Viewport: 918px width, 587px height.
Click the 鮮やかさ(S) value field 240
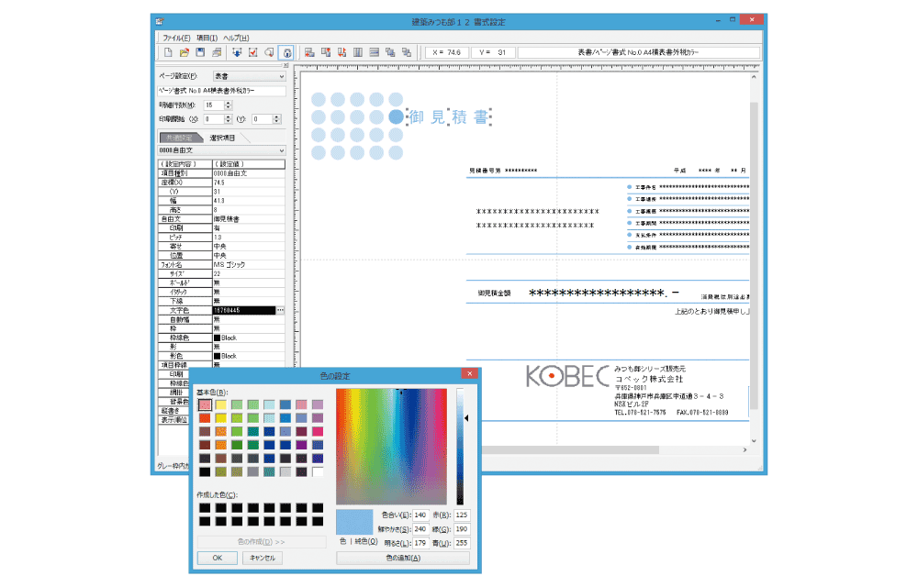pyautogui.click(x=420, y=529)
